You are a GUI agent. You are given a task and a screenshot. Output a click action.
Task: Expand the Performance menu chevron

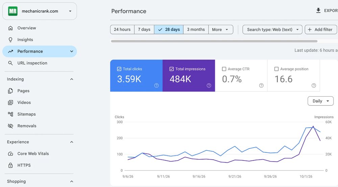coord(72,51)
